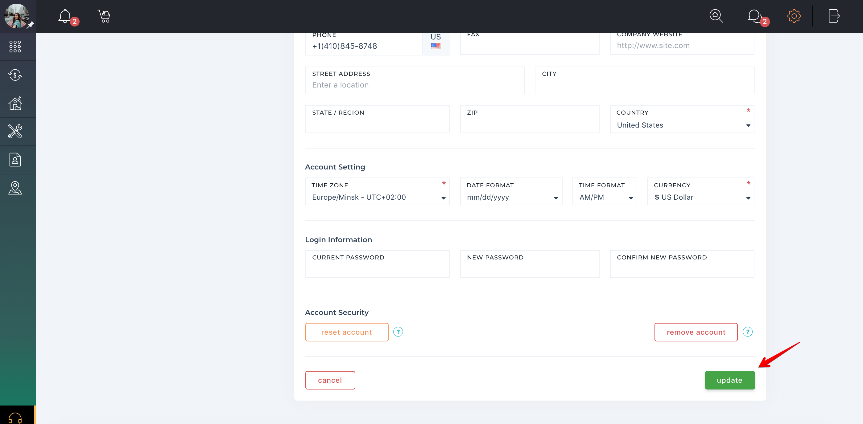Expand the Date Format dropdown
This screenshot has width=863, height=424.
click(x=511, y=191)
